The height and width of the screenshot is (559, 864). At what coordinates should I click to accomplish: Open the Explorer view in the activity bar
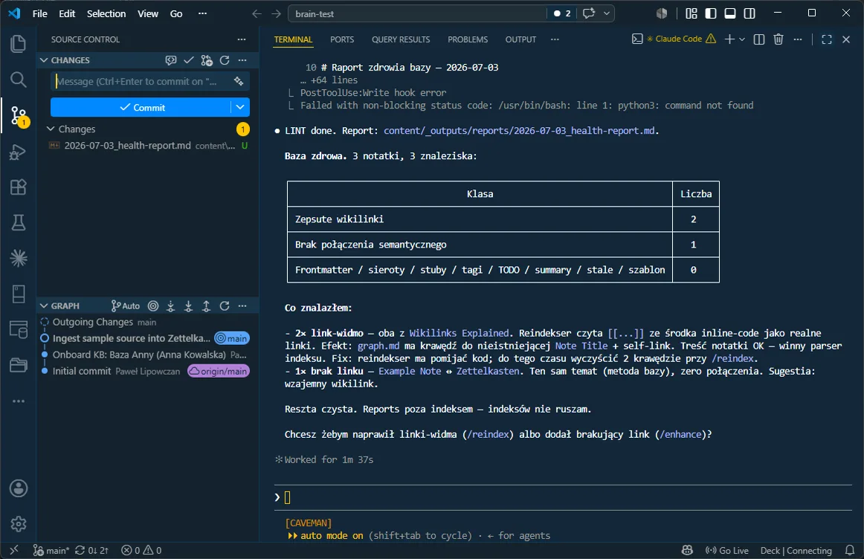point(18,44)
